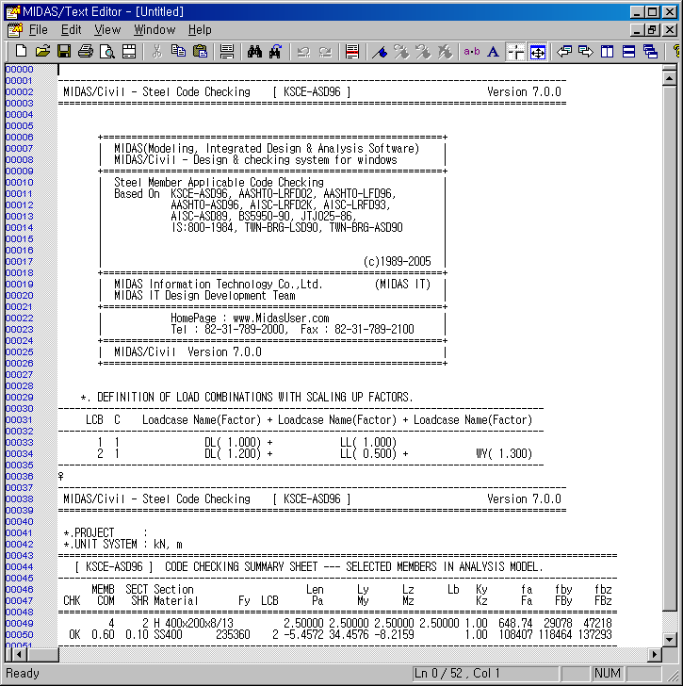Minimize the inner document window
The width and height of the screenshot is (683, 686).
pyautogui.click(x=637, y=30)
